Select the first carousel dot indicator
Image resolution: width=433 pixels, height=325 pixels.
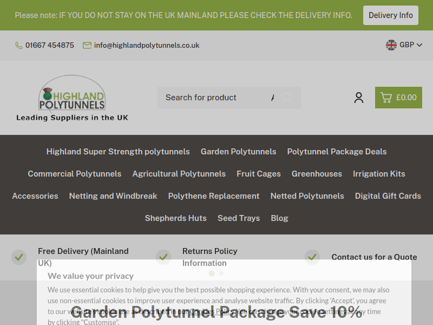click(x=211, y=274)
